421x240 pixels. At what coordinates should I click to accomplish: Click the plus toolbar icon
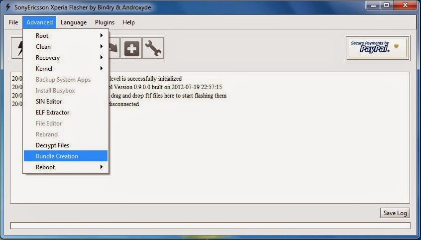[131, 48]
